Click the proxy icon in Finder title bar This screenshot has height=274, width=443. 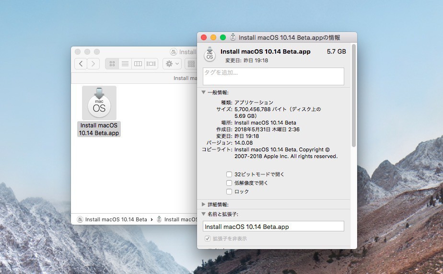[x=174, y=52]
